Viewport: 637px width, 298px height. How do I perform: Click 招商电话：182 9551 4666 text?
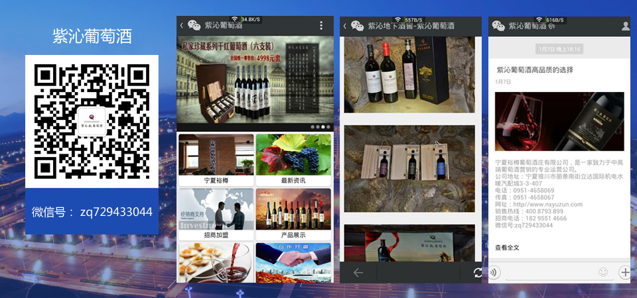pyautogui.click(x=531, y=218)
